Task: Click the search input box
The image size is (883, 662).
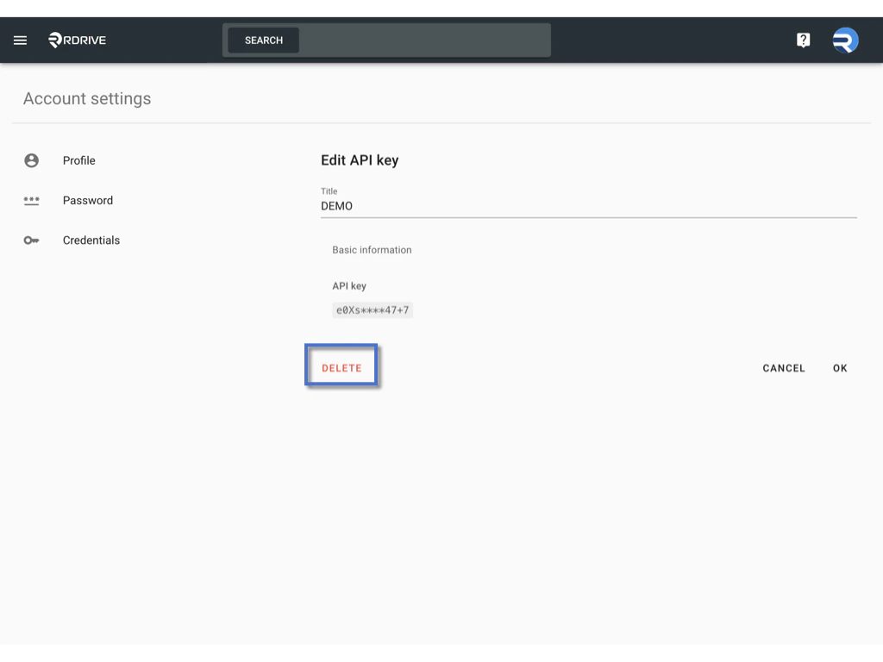Action: (431, 40)
